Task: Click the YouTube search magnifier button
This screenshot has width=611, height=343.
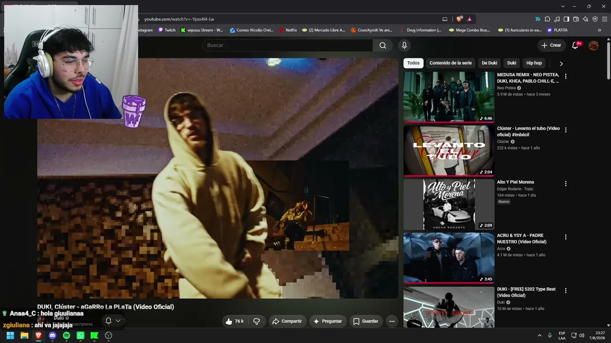Action: [383, 45]
